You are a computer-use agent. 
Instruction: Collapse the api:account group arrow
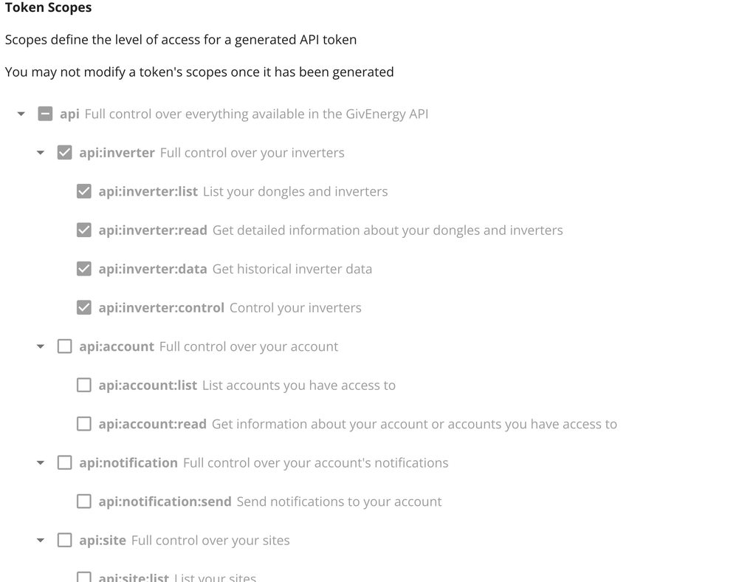point(41,346)
